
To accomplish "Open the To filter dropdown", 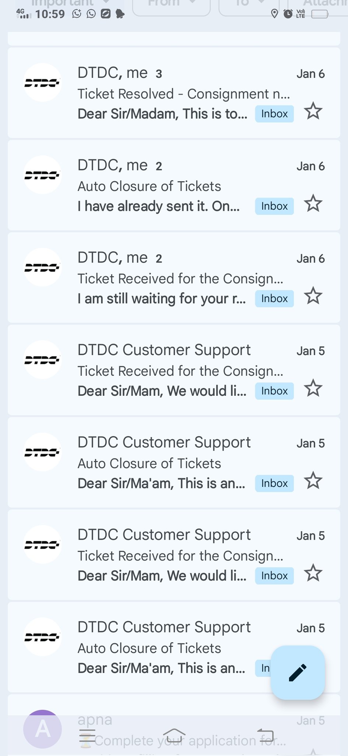I will (249, 4).
